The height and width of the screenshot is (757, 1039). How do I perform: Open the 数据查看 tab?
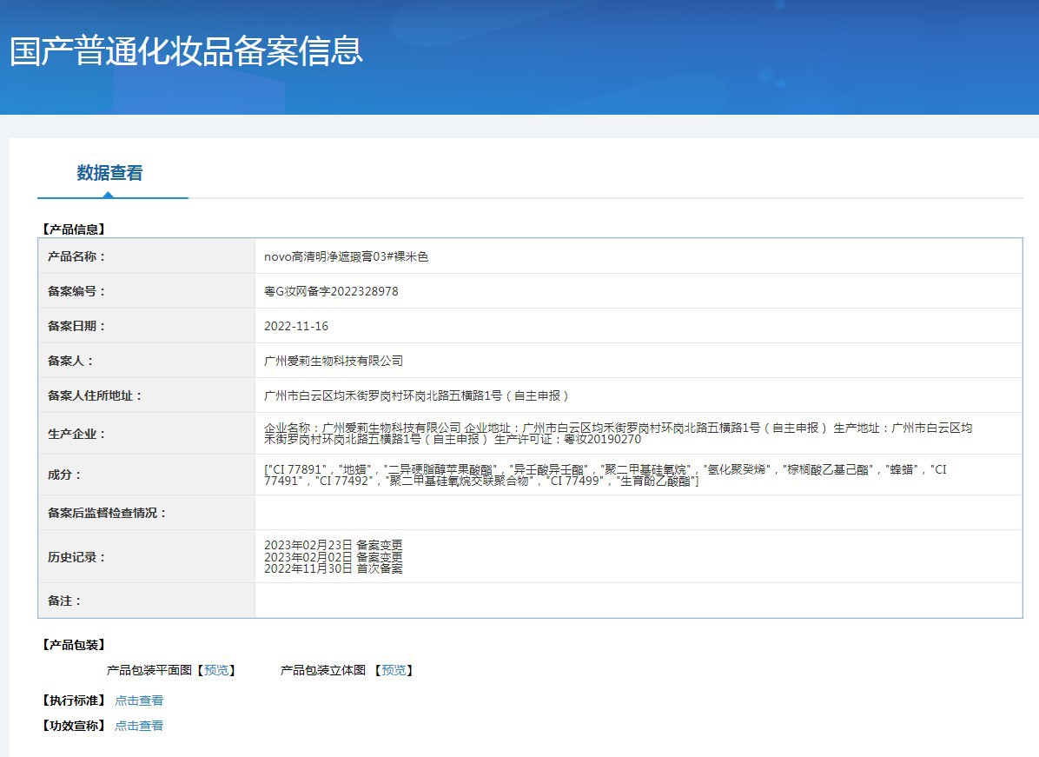(x=110, y=173)
